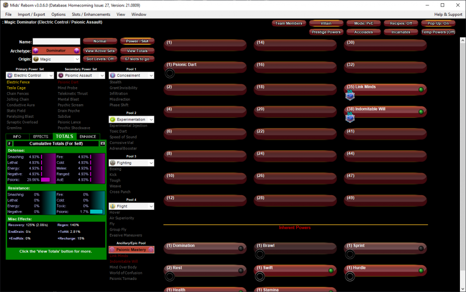Click the F icon beside Cumulative Totals
This screenshot has width=466, height=292.
point(10,143)
